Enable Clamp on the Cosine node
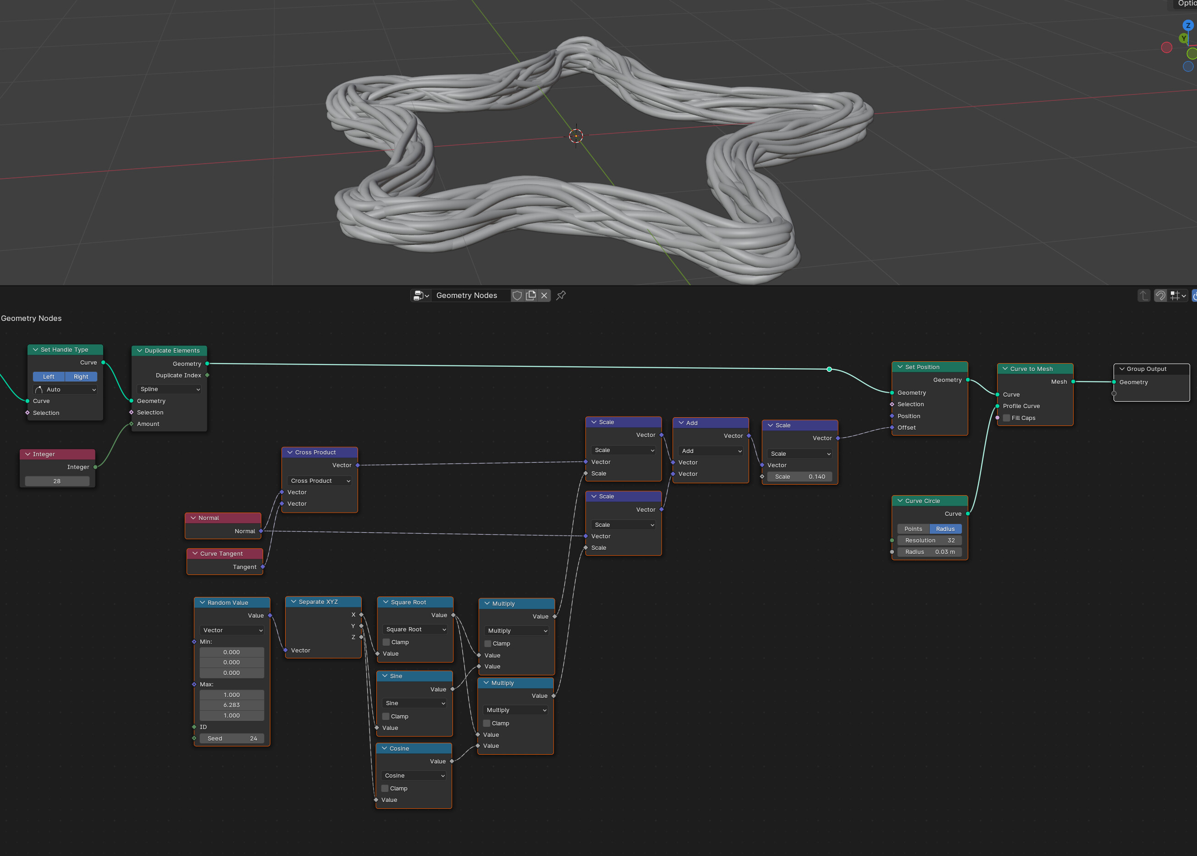This screenshot has width=1197, height=856. coord(385,789)
